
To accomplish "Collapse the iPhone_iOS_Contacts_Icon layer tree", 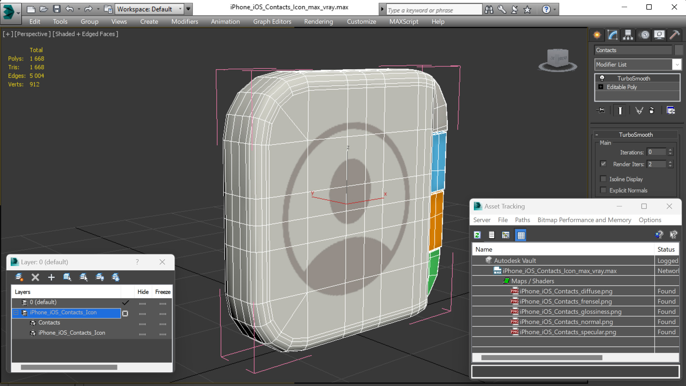I will point(16,312).
